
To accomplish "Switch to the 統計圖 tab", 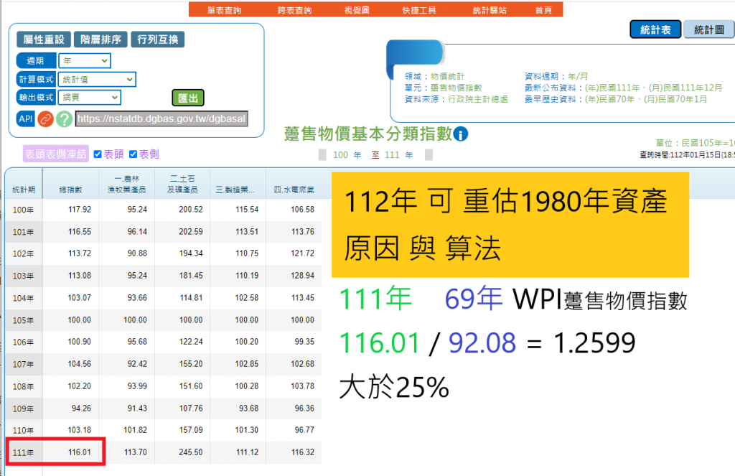I will (708, 29).
